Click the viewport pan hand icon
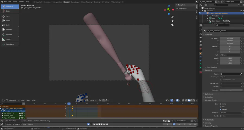 pyautogui.click(x=172, y=21)
